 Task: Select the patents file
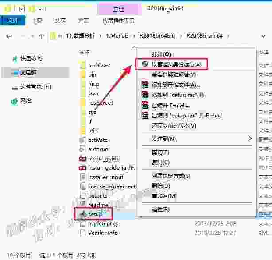click(x=97, y=196)
